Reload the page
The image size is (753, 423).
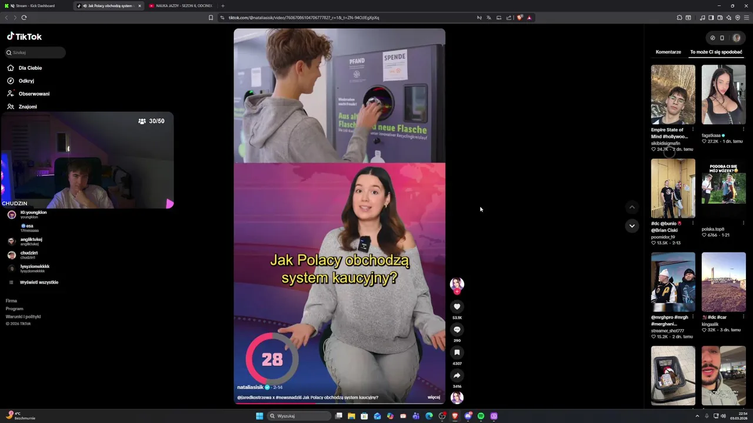[24, 18]
